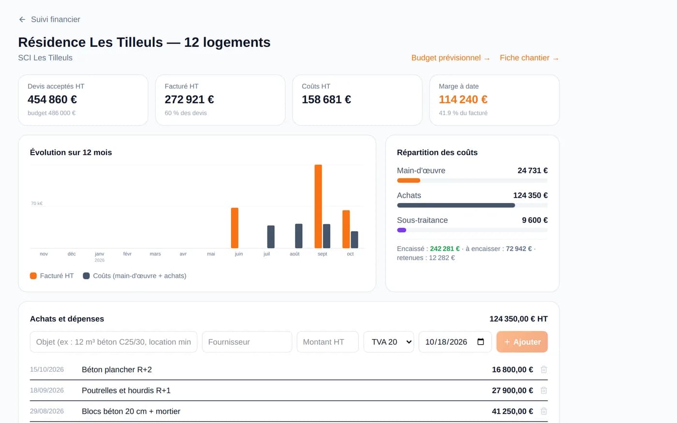Click the Coûts HT value 158 681 €

pyautogui.click(x=326, y=100)
